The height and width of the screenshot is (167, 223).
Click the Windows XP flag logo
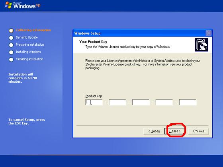point(8,5)
